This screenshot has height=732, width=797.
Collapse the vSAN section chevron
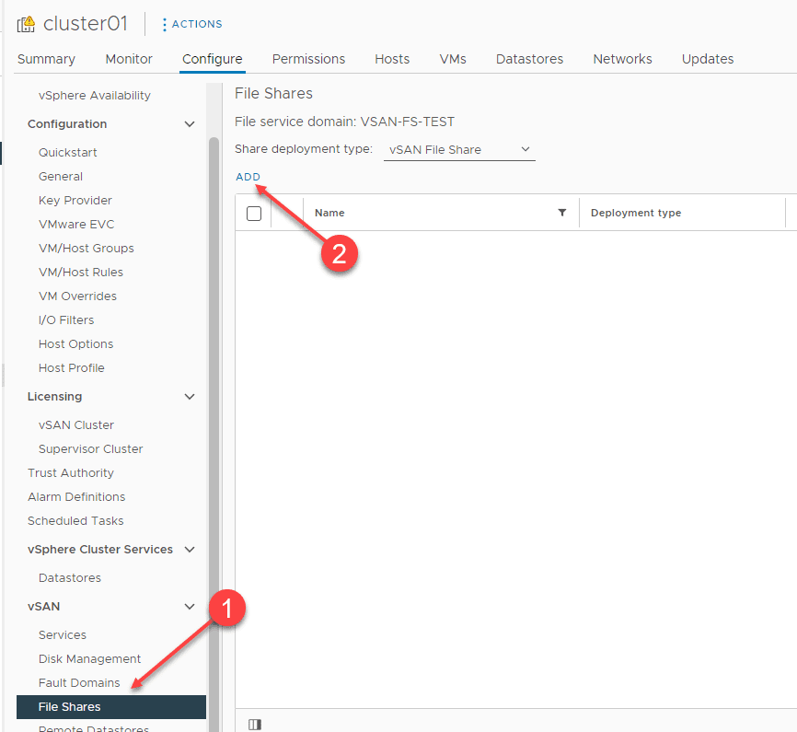click(x=190, y=606)
